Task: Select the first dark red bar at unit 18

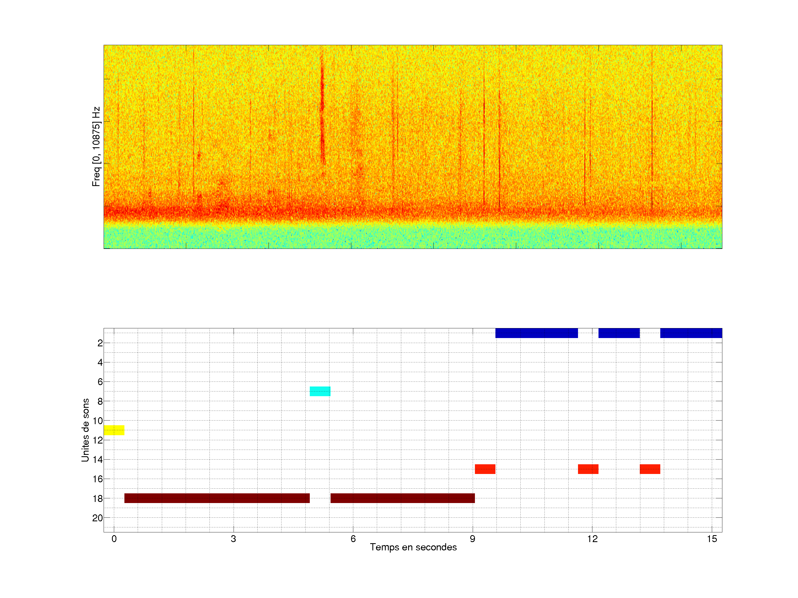Action: click(217, 498)
